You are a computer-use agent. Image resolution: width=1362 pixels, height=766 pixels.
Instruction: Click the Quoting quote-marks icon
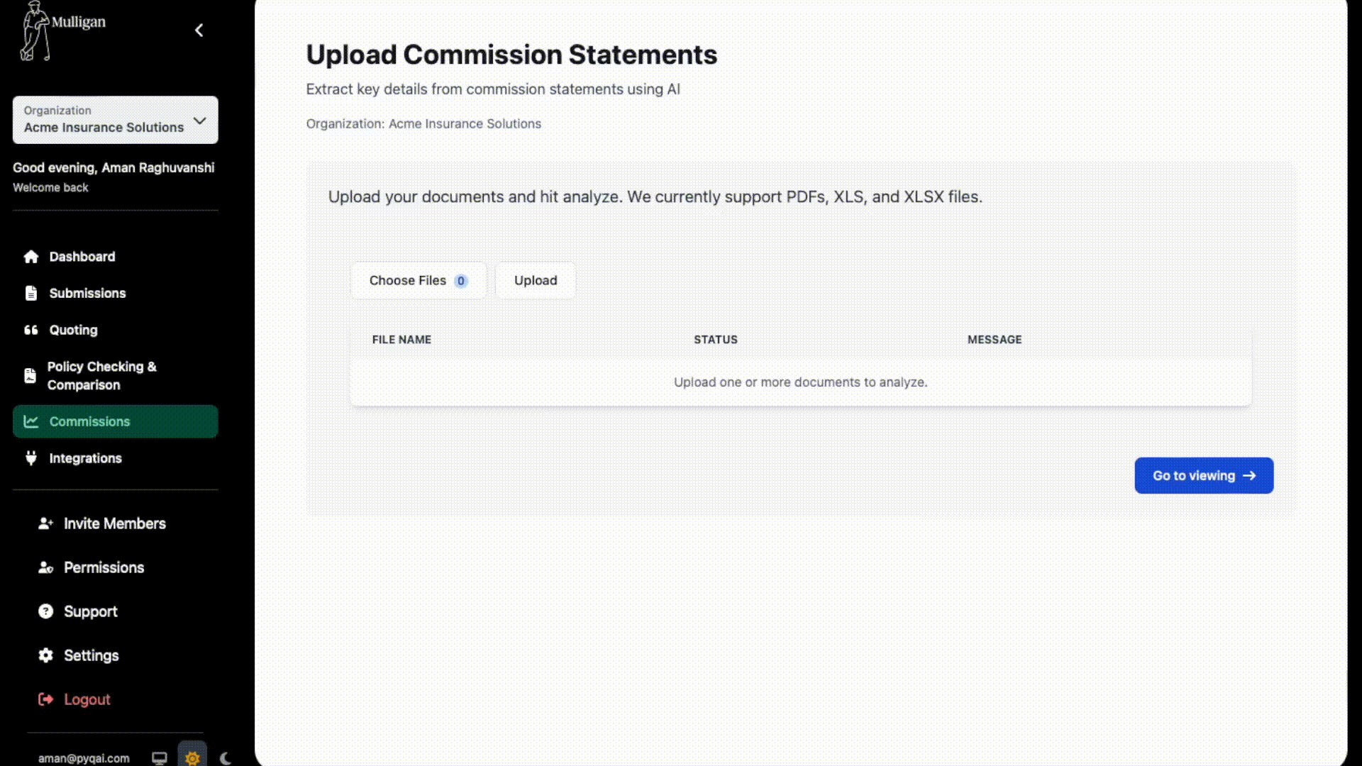[x=31, y=330]
